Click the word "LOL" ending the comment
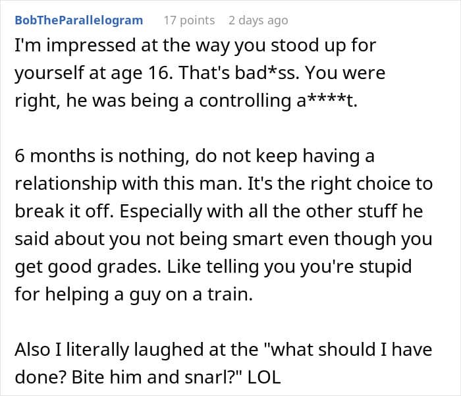This screenshot has width=461, height=396. tap(264, 377)
